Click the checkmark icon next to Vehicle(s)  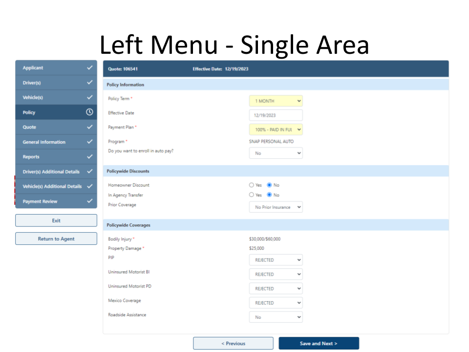[x=89, y=97]
